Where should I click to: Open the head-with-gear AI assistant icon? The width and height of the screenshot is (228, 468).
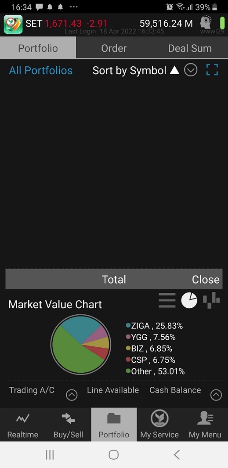(206, 23)
